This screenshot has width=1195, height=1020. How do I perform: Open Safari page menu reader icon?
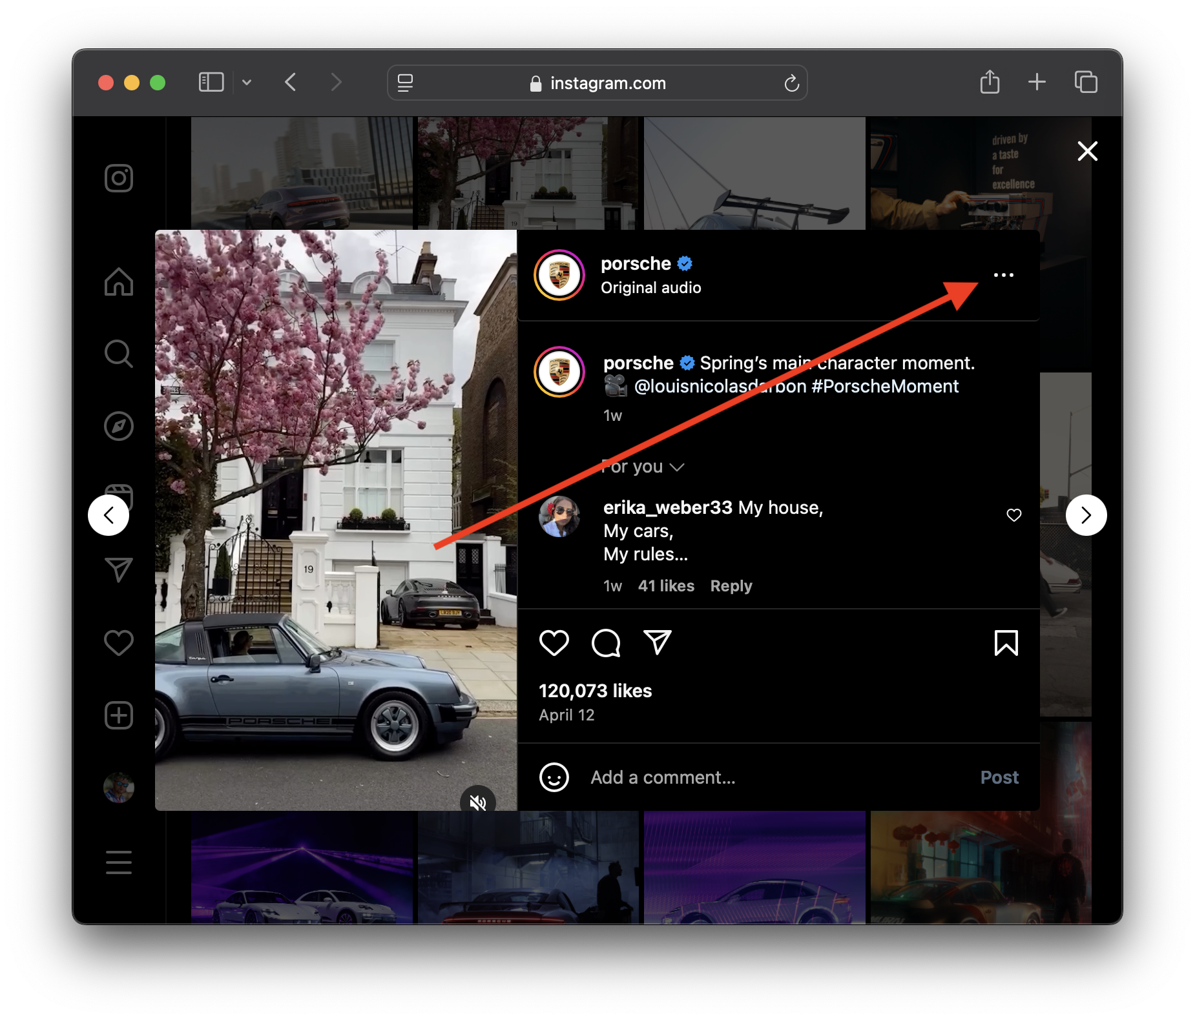[405, 83]
